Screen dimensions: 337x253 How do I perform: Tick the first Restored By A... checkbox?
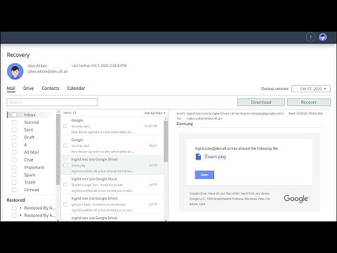pos(14,208)
